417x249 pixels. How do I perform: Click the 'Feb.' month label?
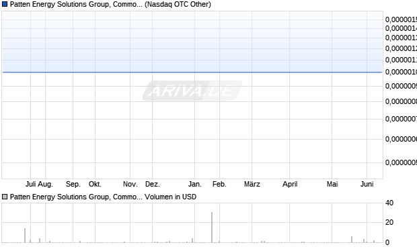click(x=219, y=184)
